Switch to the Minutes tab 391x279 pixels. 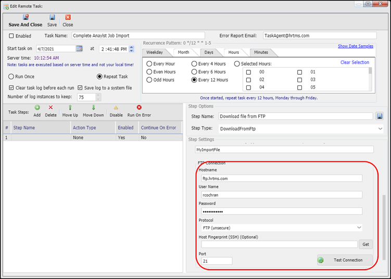(x=261, y=53)
